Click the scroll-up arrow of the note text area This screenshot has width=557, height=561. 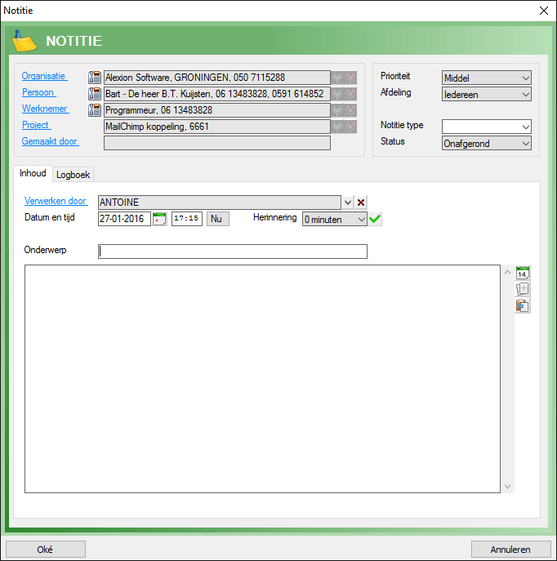[x=507, y=272]
